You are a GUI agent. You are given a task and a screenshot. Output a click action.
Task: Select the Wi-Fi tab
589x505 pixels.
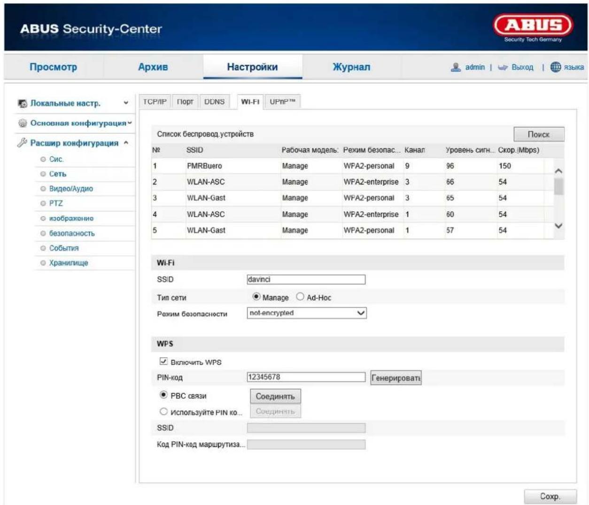[x=250, y=102]
